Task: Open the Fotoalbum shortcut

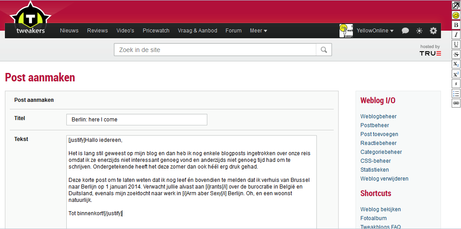Action: click(373, 218)
